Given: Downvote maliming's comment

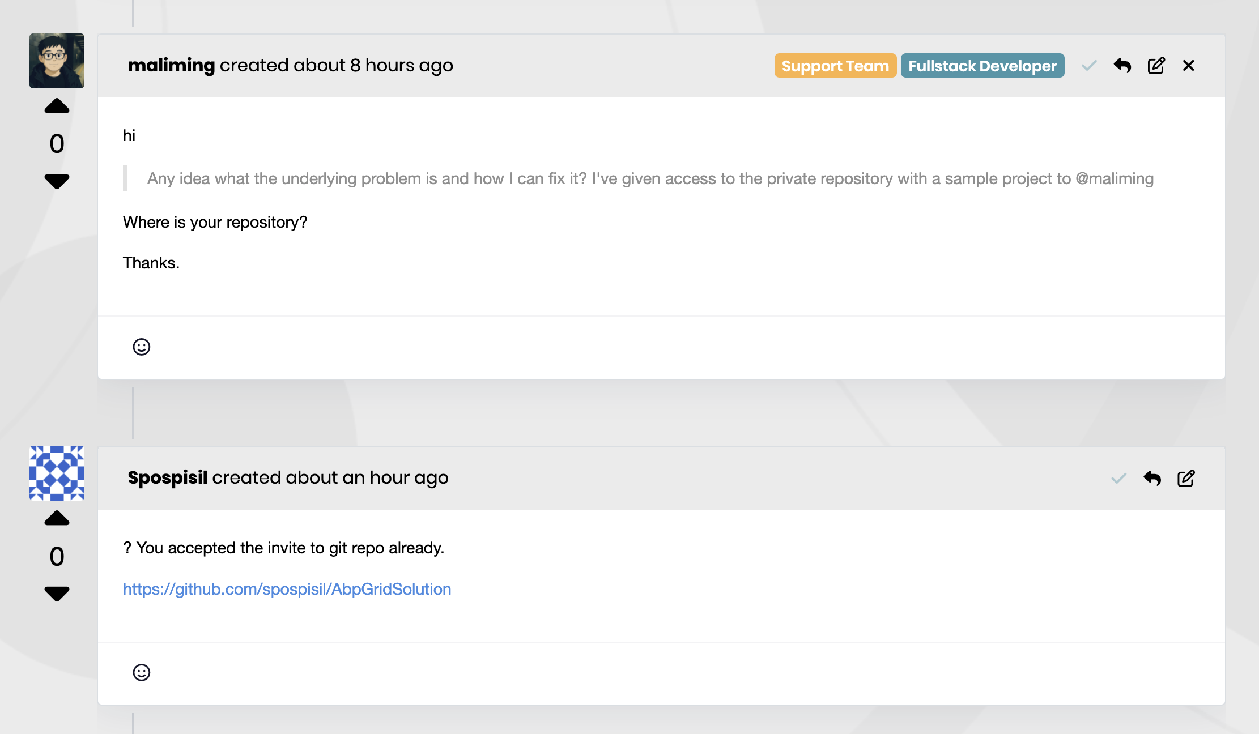Looking at the screenshot, I should 57,181.
